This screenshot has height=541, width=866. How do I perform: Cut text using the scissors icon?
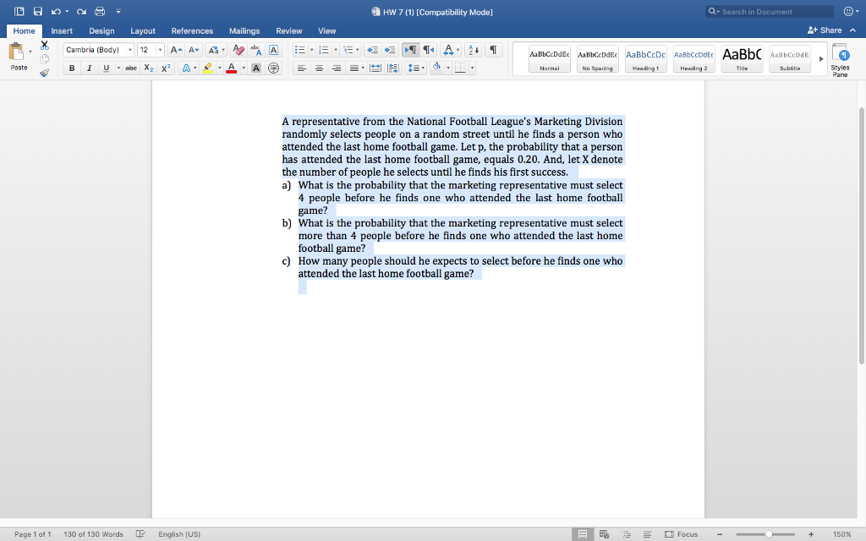44,45
